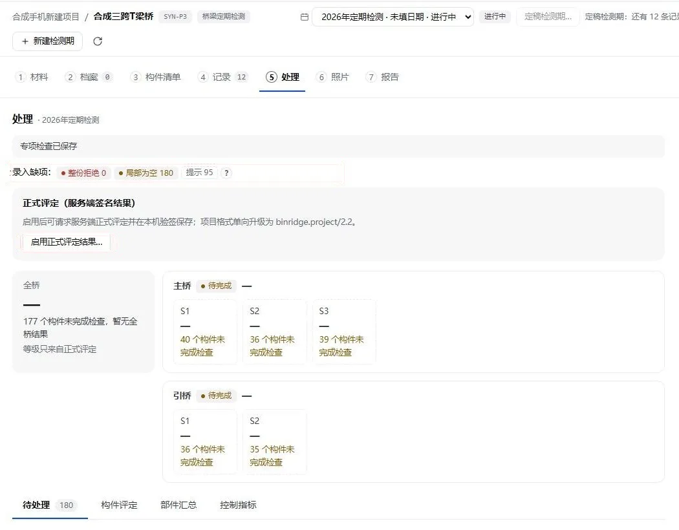The width and height of the screenshot is (679, 530).
Task: Click the 全桥 summary card
Action: click(x=83, y=322)
